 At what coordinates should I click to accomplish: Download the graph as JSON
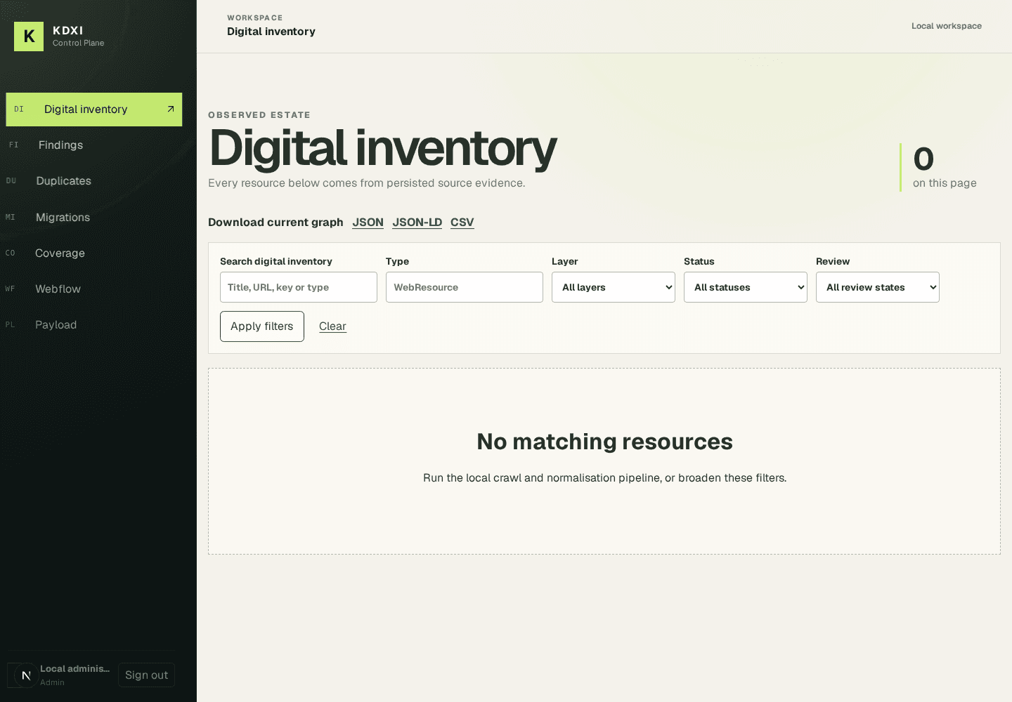point(368,223)
